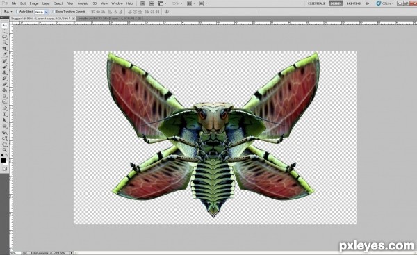
Task: Select the Path Selection tool
Action: pos(5,120)
